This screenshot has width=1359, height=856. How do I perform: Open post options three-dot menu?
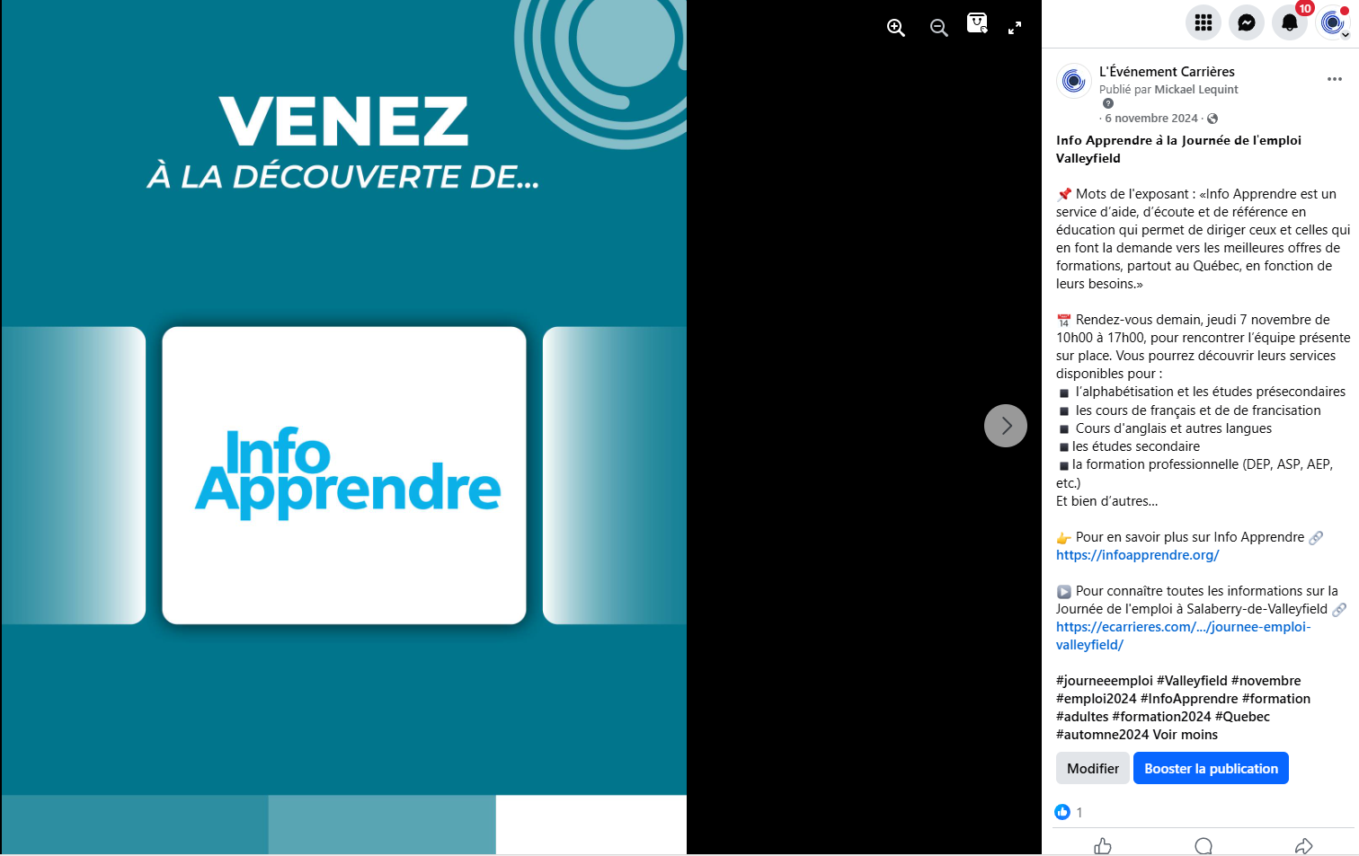[1334, 79]
